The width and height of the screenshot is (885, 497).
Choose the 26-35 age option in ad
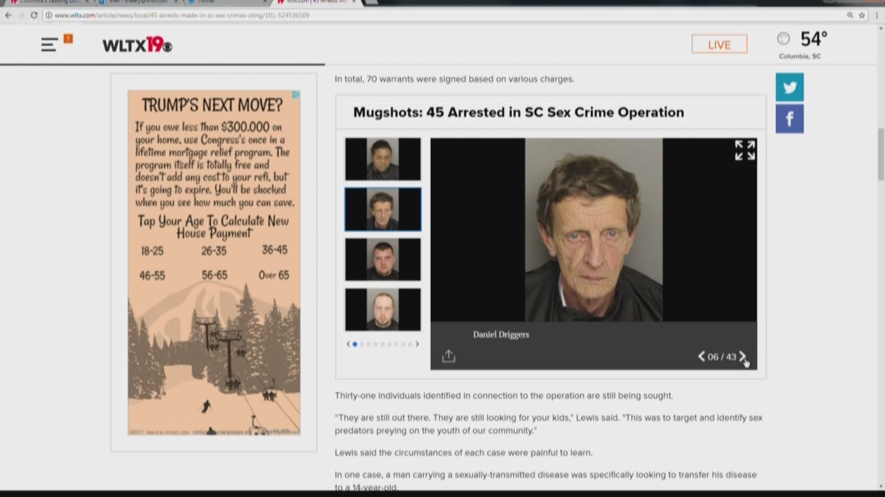click(x=214, y=251)
